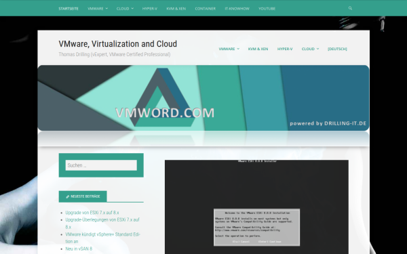Go to HYPER-V in top green bar
The image size is (407, 254).
[150, 9]
